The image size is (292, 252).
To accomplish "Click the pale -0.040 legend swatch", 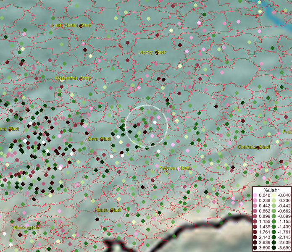I will point(274,195).
